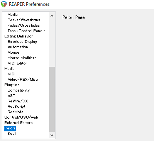The height and width of the screenshot is (141, 154).
Task: Open Control/OSC/web preferences
Action: point(21,117)
